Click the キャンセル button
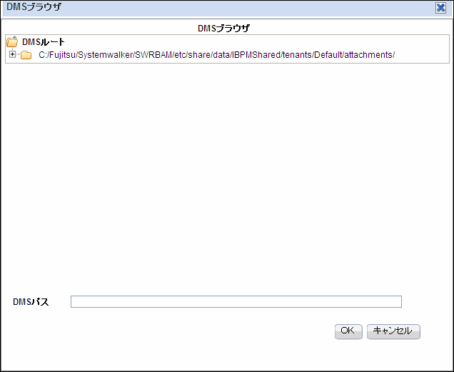 (x=393, y=331)
